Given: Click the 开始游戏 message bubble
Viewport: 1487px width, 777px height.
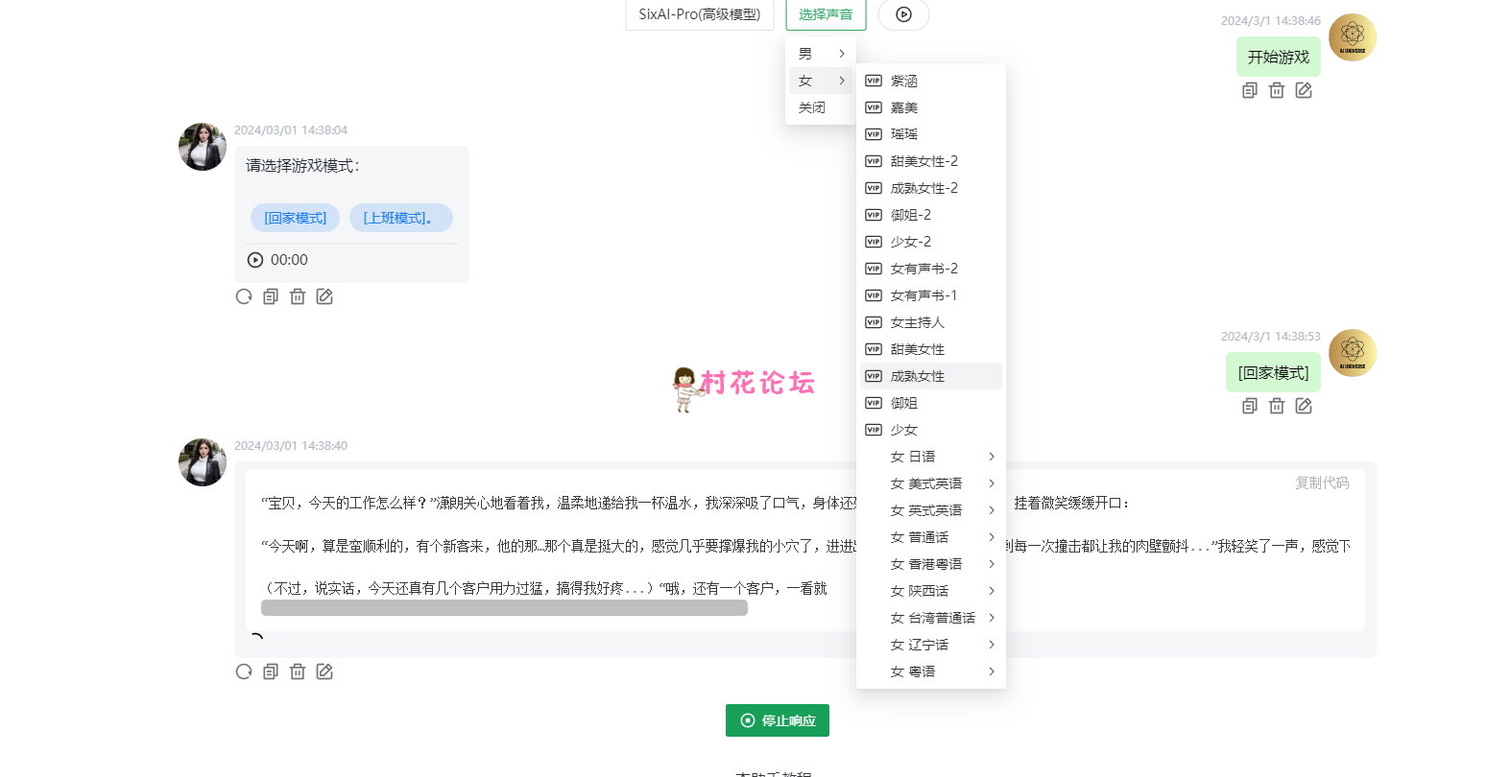Looking at the screenshot, I should pyautogui.click(x=1279, y=57).
